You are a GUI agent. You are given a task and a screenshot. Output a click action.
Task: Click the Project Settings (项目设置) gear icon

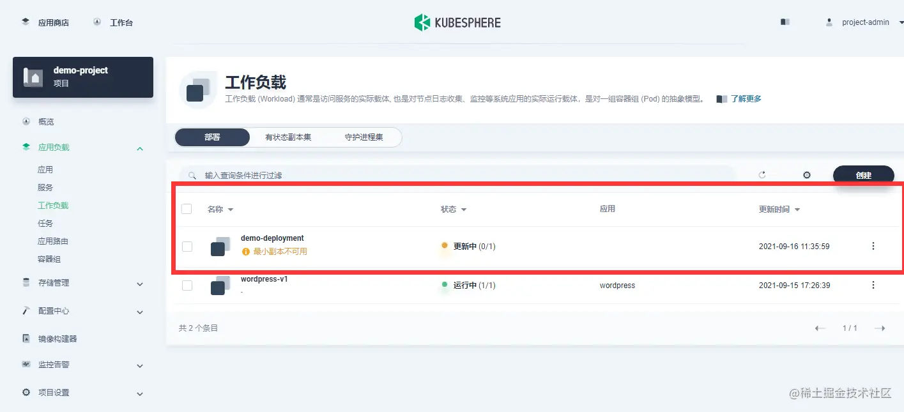coord(26,392)
